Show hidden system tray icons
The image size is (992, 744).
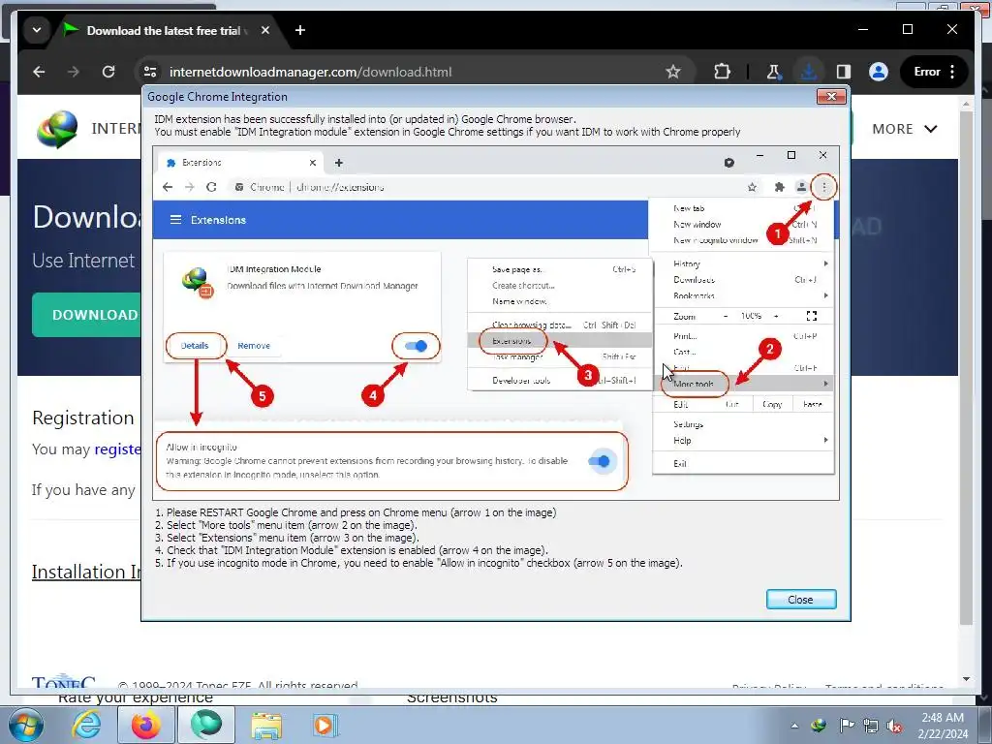coord(794,726)
